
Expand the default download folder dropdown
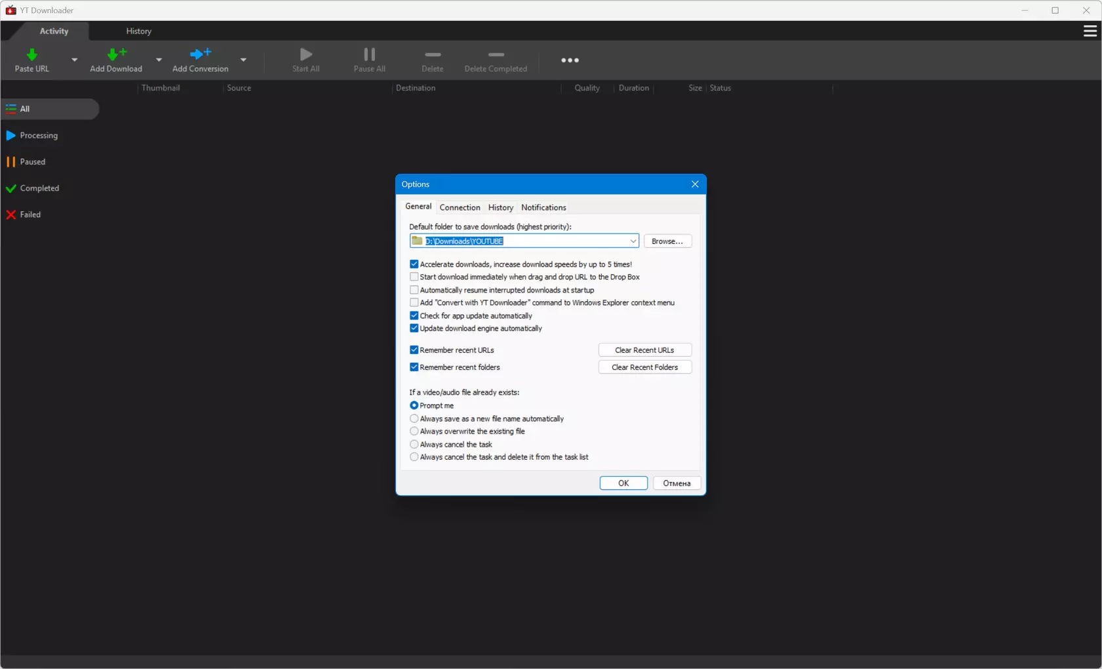pyautogui.click(x=633, y=241)
